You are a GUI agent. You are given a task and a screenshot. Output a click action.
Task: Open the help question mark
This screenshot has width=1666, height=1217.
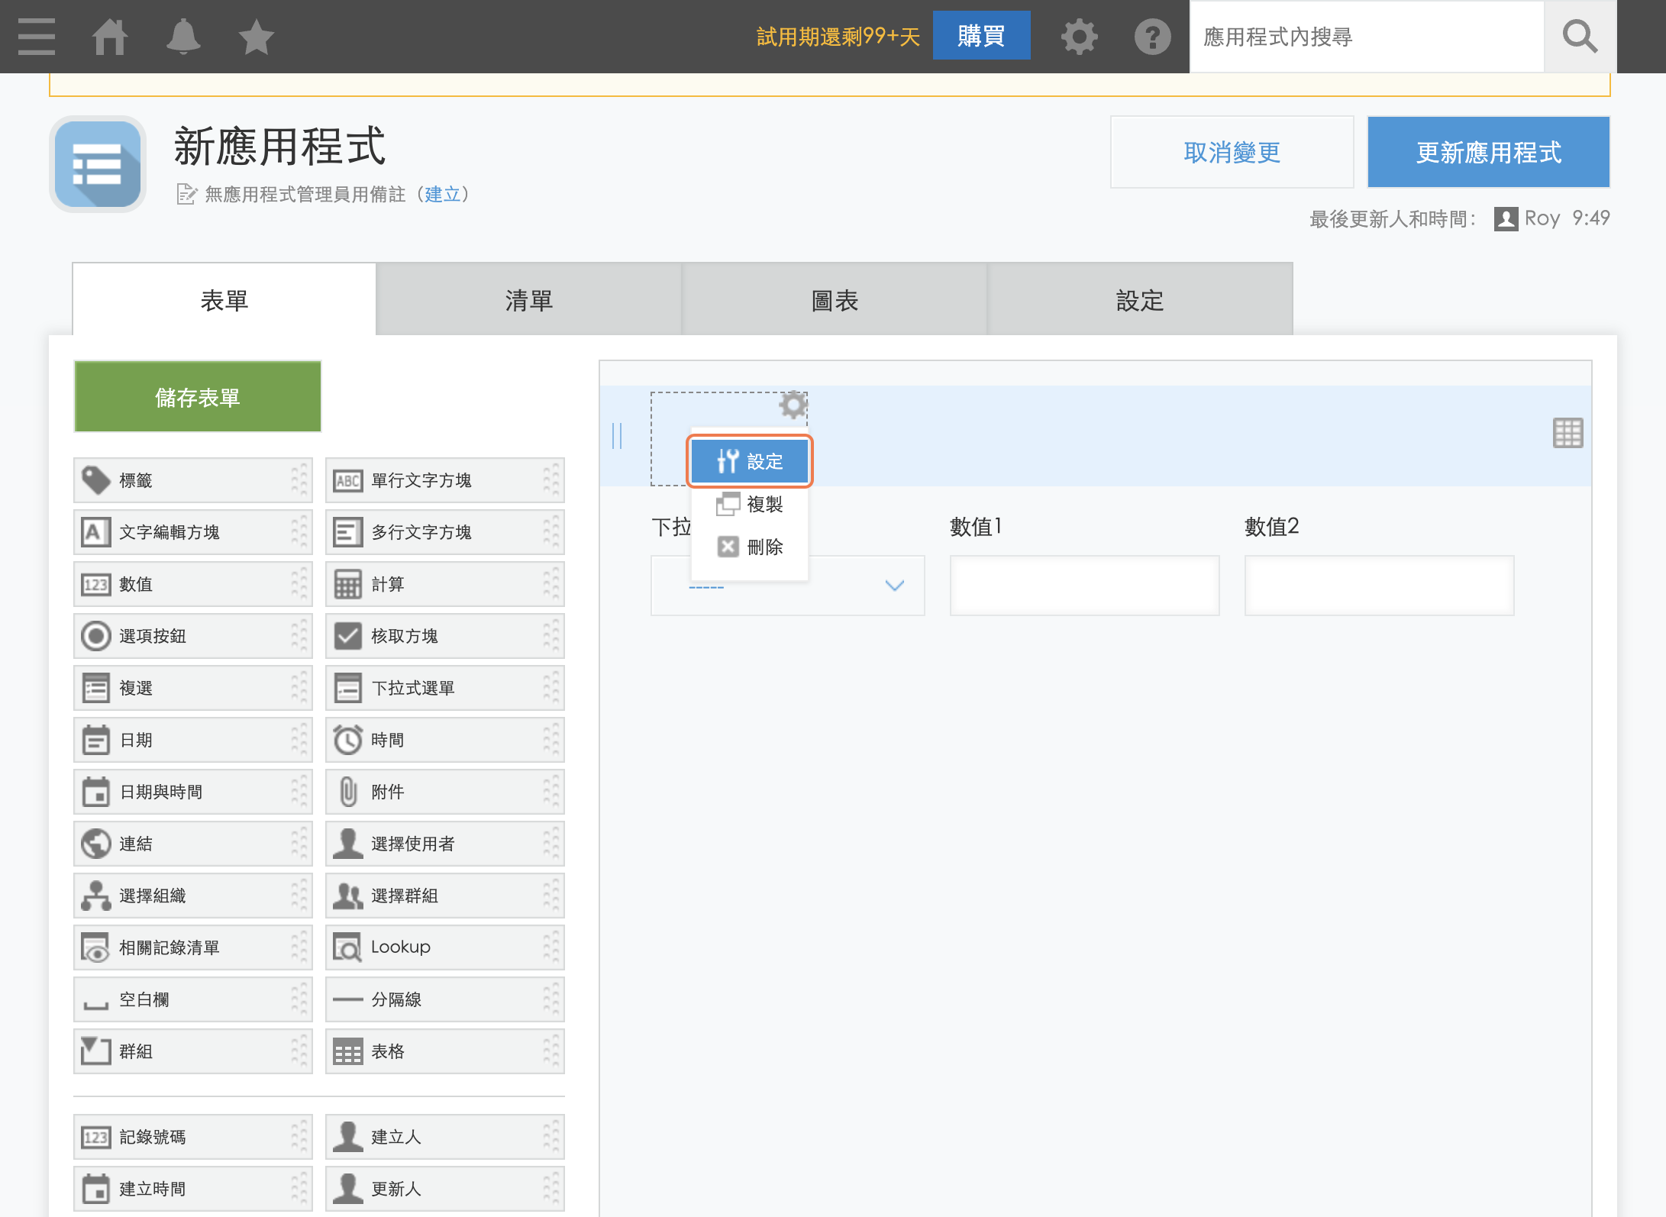[1152, 37]
